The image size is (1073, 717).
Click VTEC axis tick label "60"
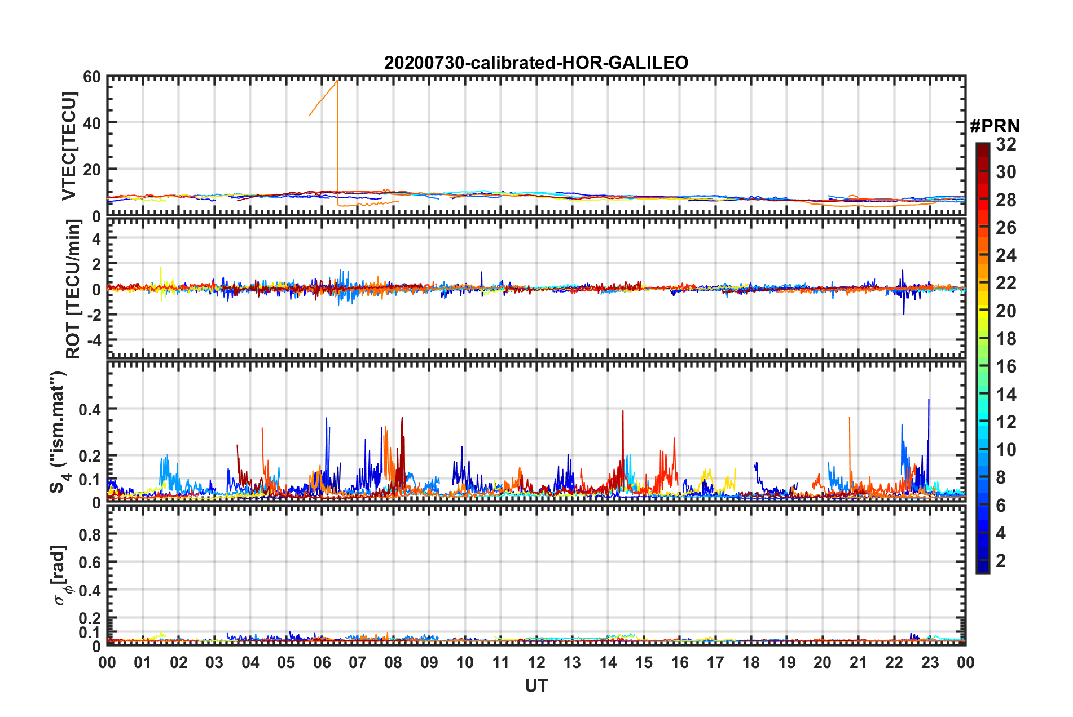[91, 77]
